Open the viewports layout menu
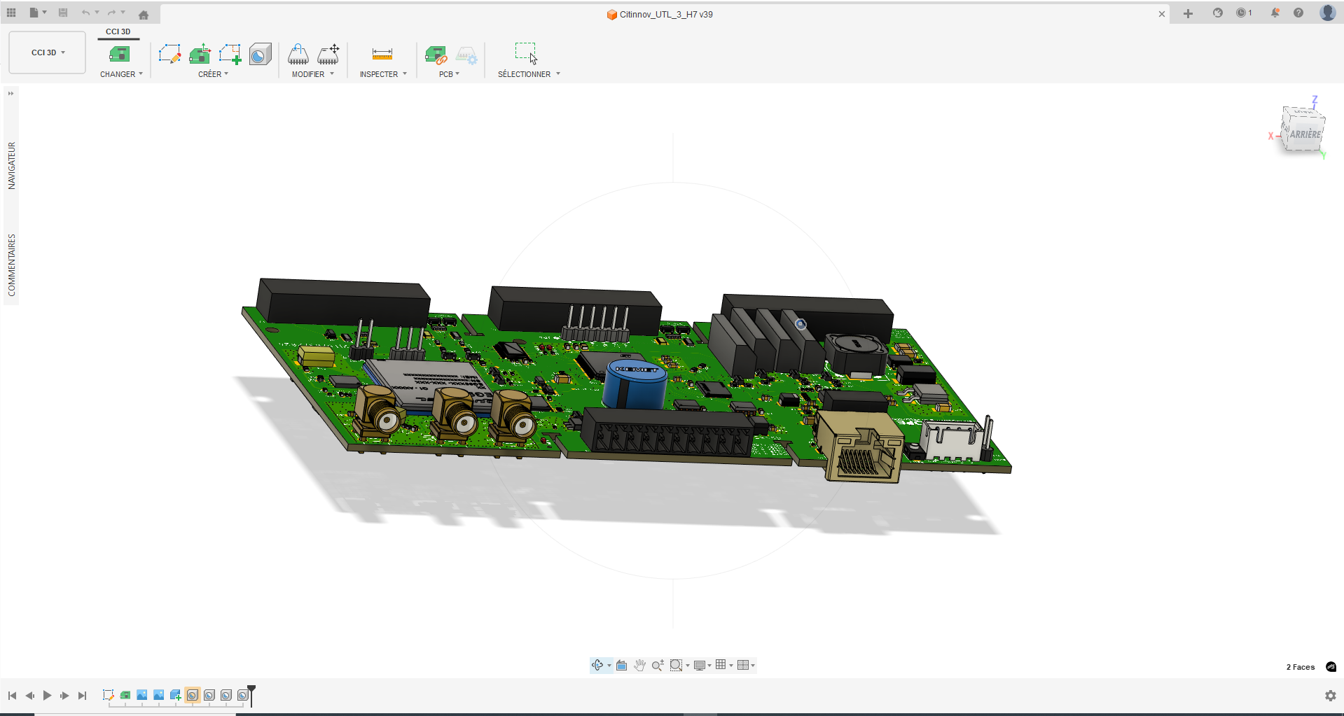Screen dimensions: 1344x716 pyautogui.click(x=746, y=665)
